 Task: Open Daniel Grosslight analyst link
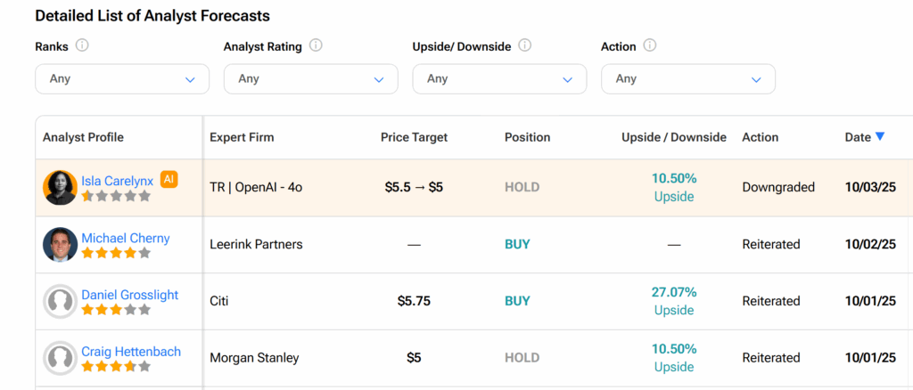[x=129, y=295]
